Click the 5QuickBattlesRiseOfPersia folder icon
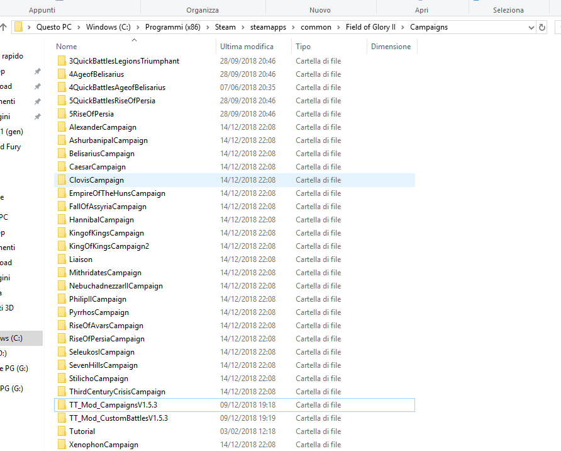The image size is (561, 451). pos(62,101)
